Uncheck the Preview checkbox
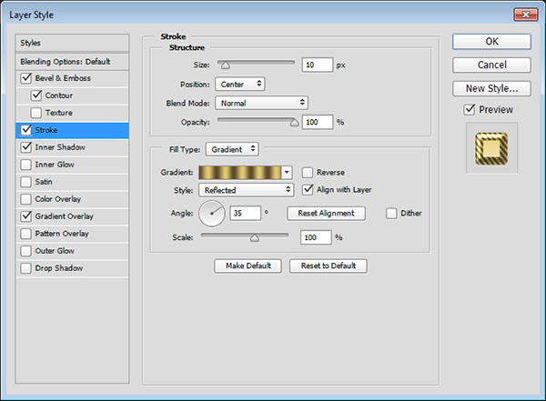The height and width of the screenshot is (401, 546). click(470, 110)
